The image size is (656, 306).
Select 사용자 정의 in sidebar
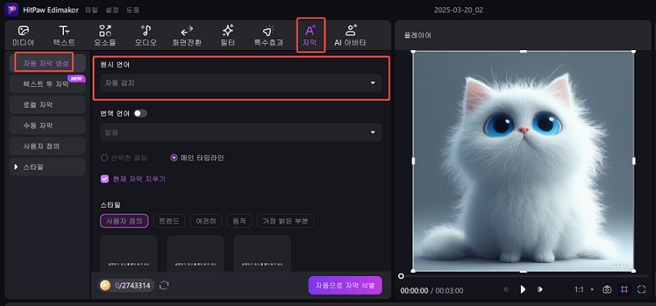click(x=47, y=146)
